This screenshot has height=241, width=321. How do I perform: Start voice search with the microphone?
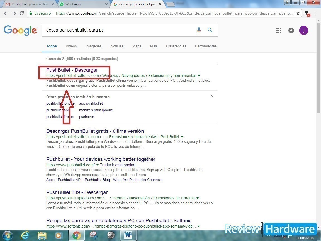pos(199,30)
